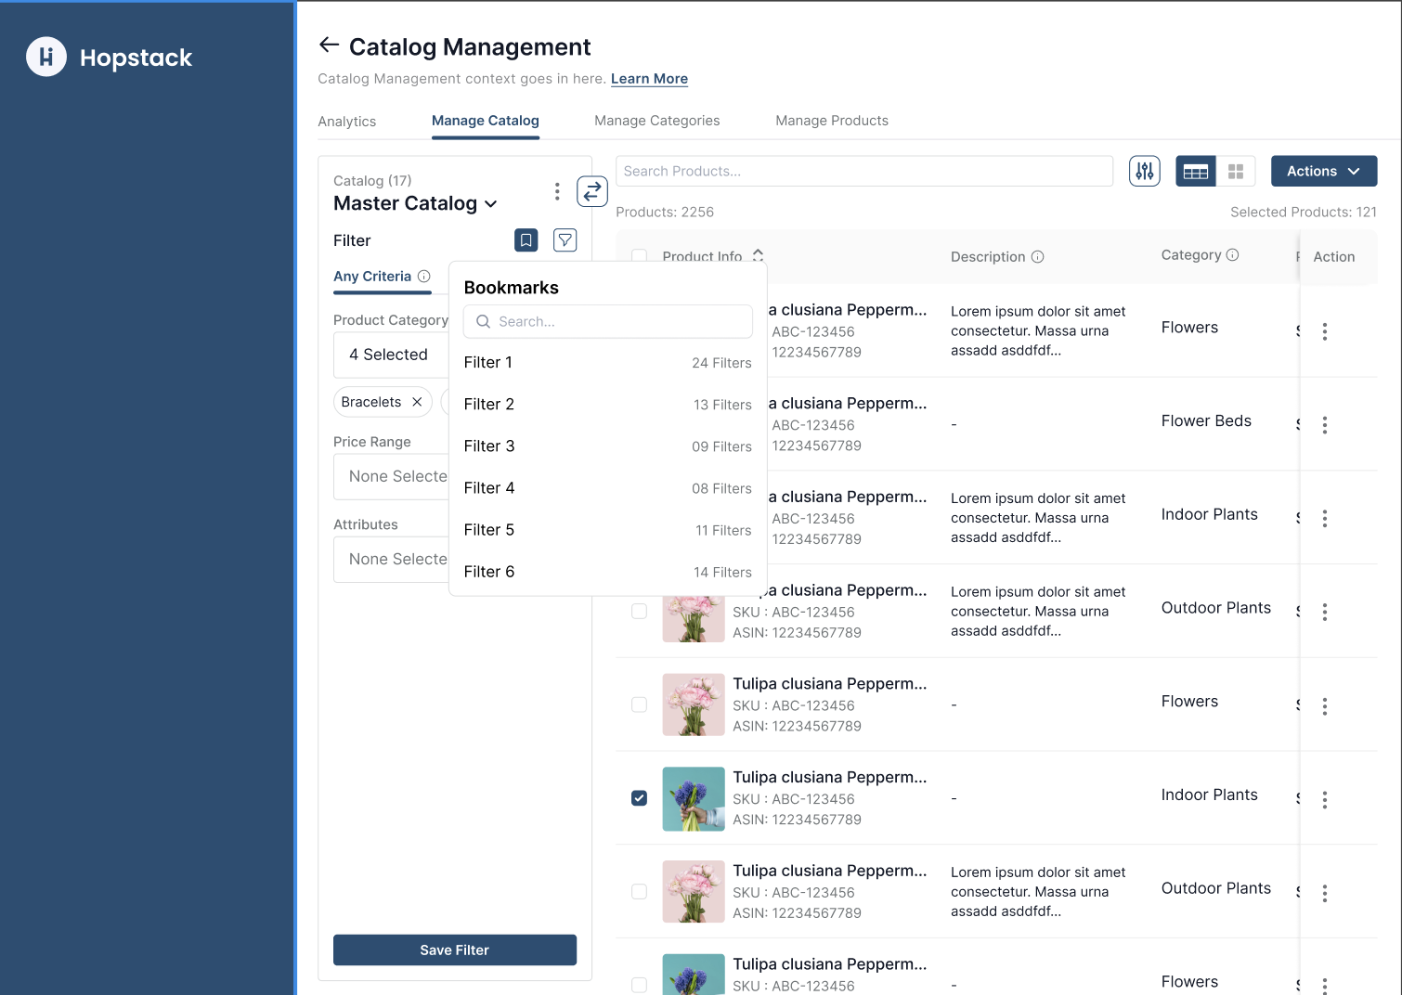The height and width of the screenshot is (995, 1402).
Task: Switch to grid view
Action: [1235, 172]
